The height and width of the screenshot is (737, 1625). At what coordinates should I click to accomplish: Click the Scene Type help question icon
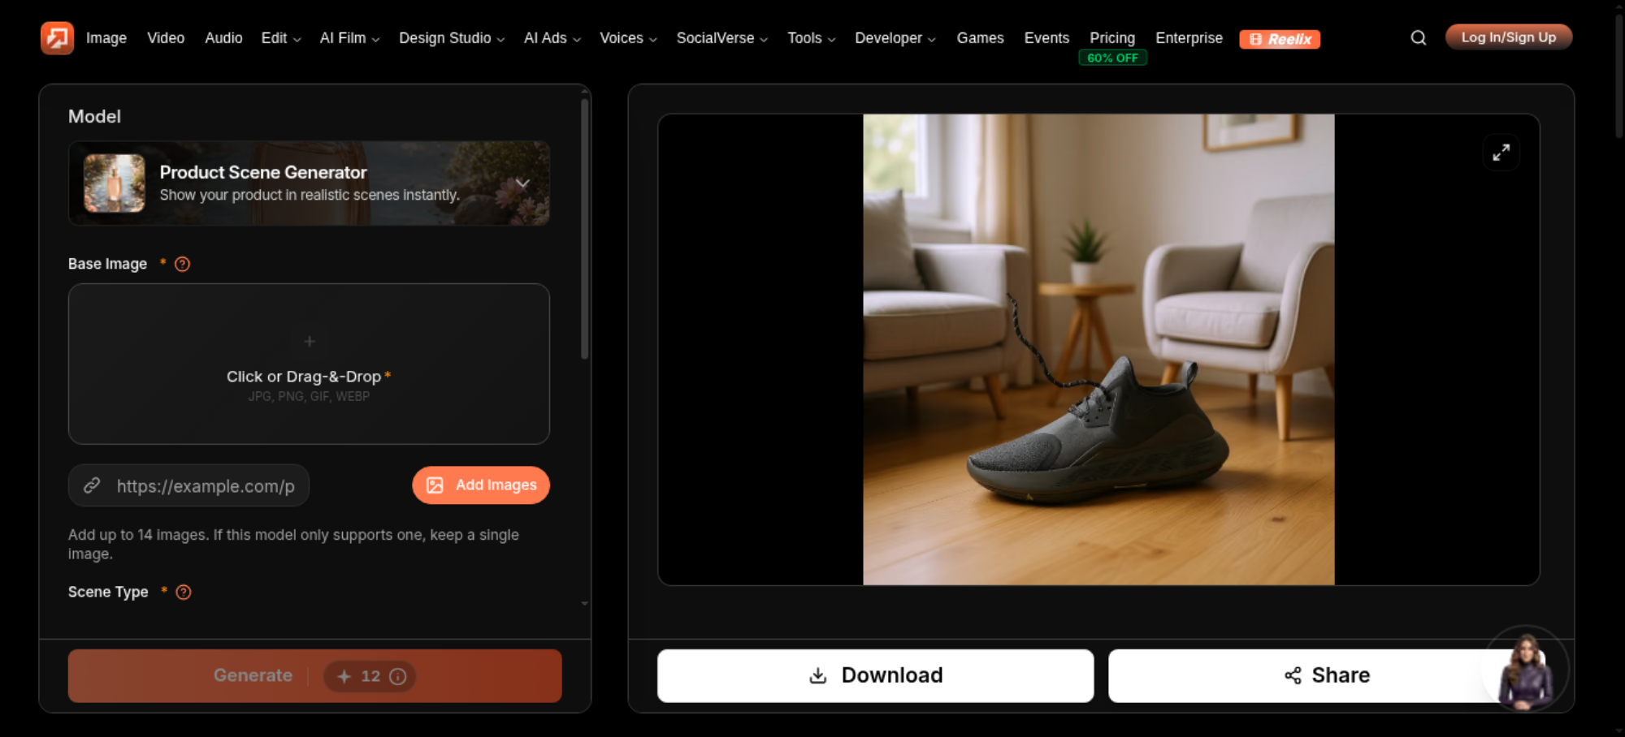tap(184, 592)
